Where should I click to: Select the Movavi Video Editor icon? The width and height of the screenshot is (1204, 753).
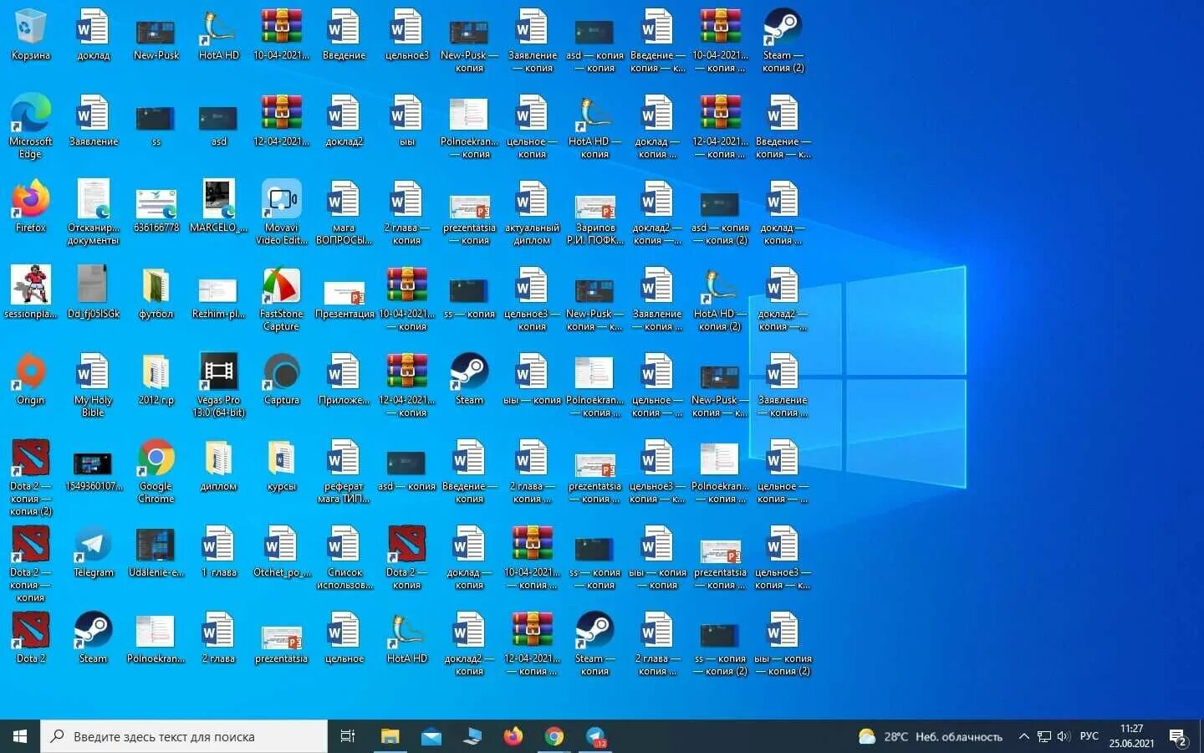pyautogui.click(x=281, y=212)
